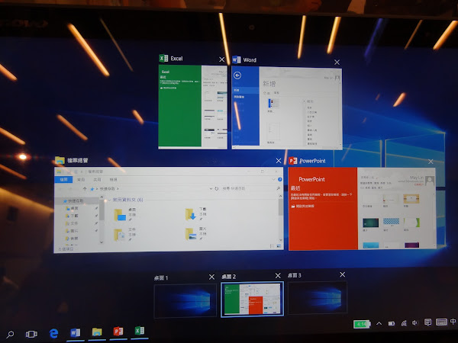The height and width of the screenshot is (343, 458).
Task: Click the PowerPoint app icon in title
Action: [292, 161]
